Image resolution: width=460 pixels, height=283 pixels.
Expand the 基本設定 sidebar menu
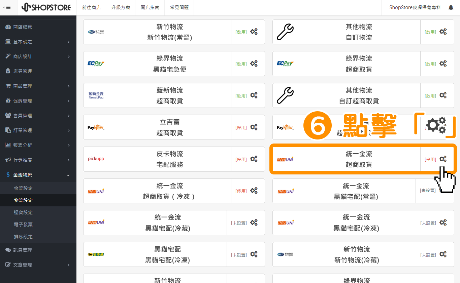coord(38,42)
